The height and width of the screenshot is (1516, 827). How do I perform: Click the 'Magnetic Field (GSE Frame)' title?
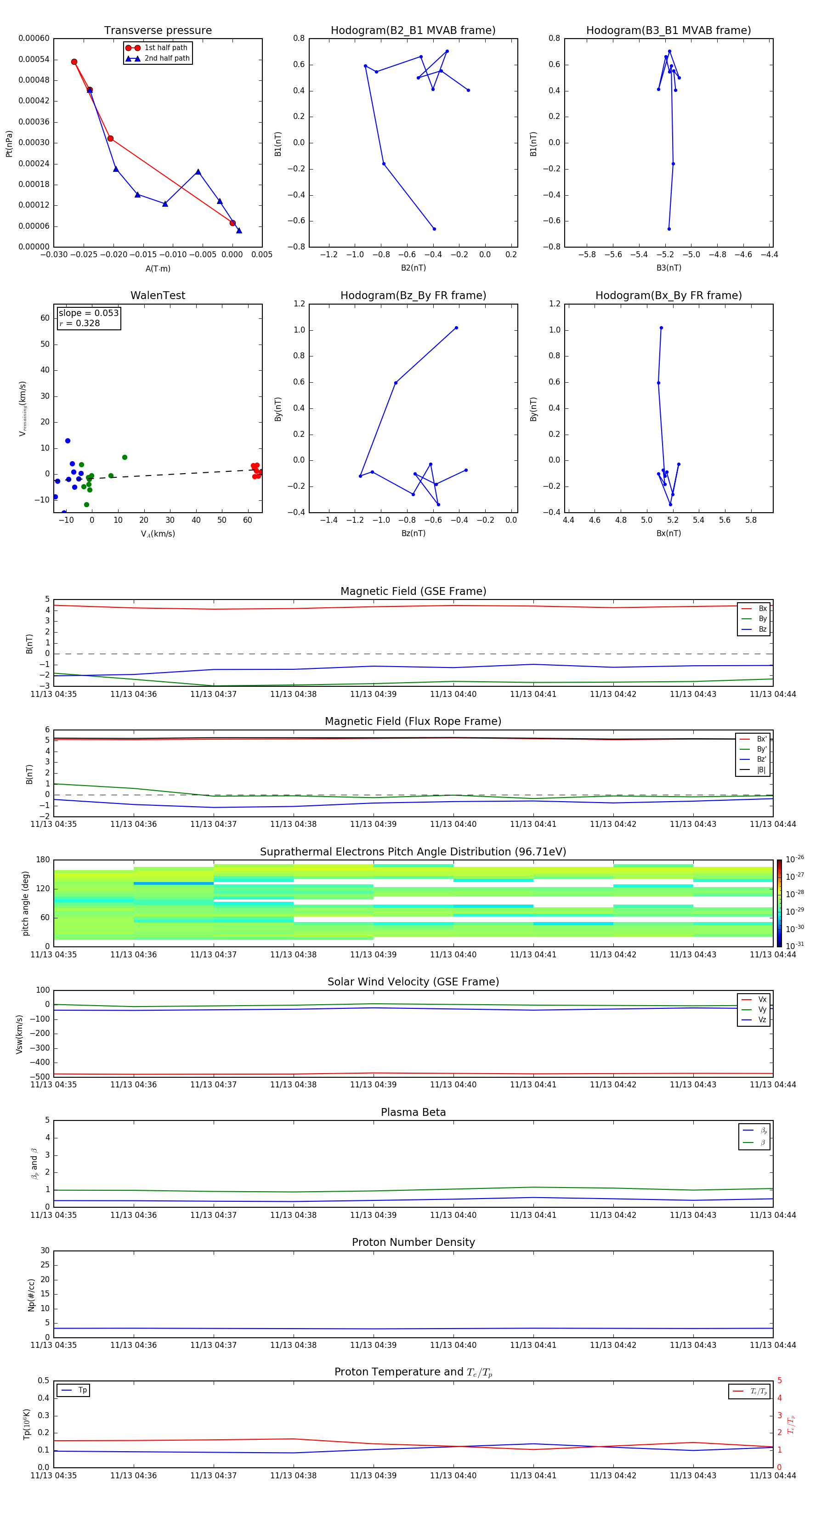pos(413,591)
